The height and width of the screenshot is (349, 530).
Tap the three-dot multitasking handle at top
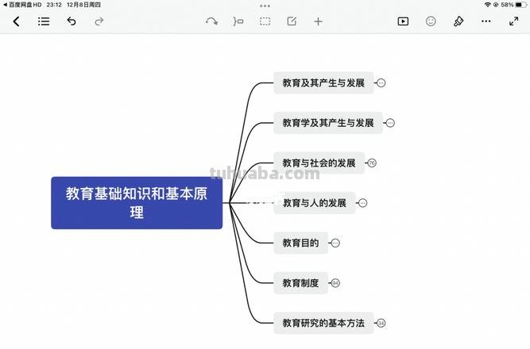(x=265, y=6)
